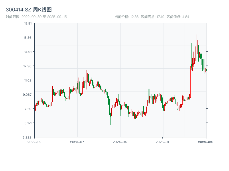This screenshot has height=171, width=229.
Task: Click the lowest green candle wick in the chart
Action: point(111,121)
